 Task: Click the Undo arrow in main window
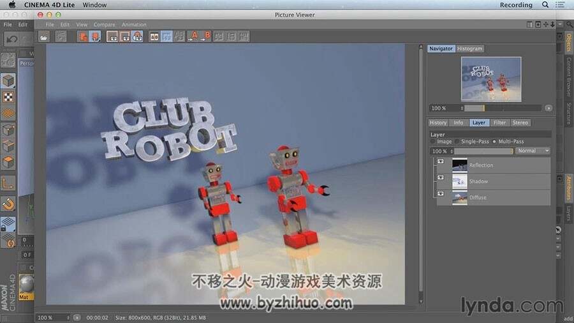[11, 38]
